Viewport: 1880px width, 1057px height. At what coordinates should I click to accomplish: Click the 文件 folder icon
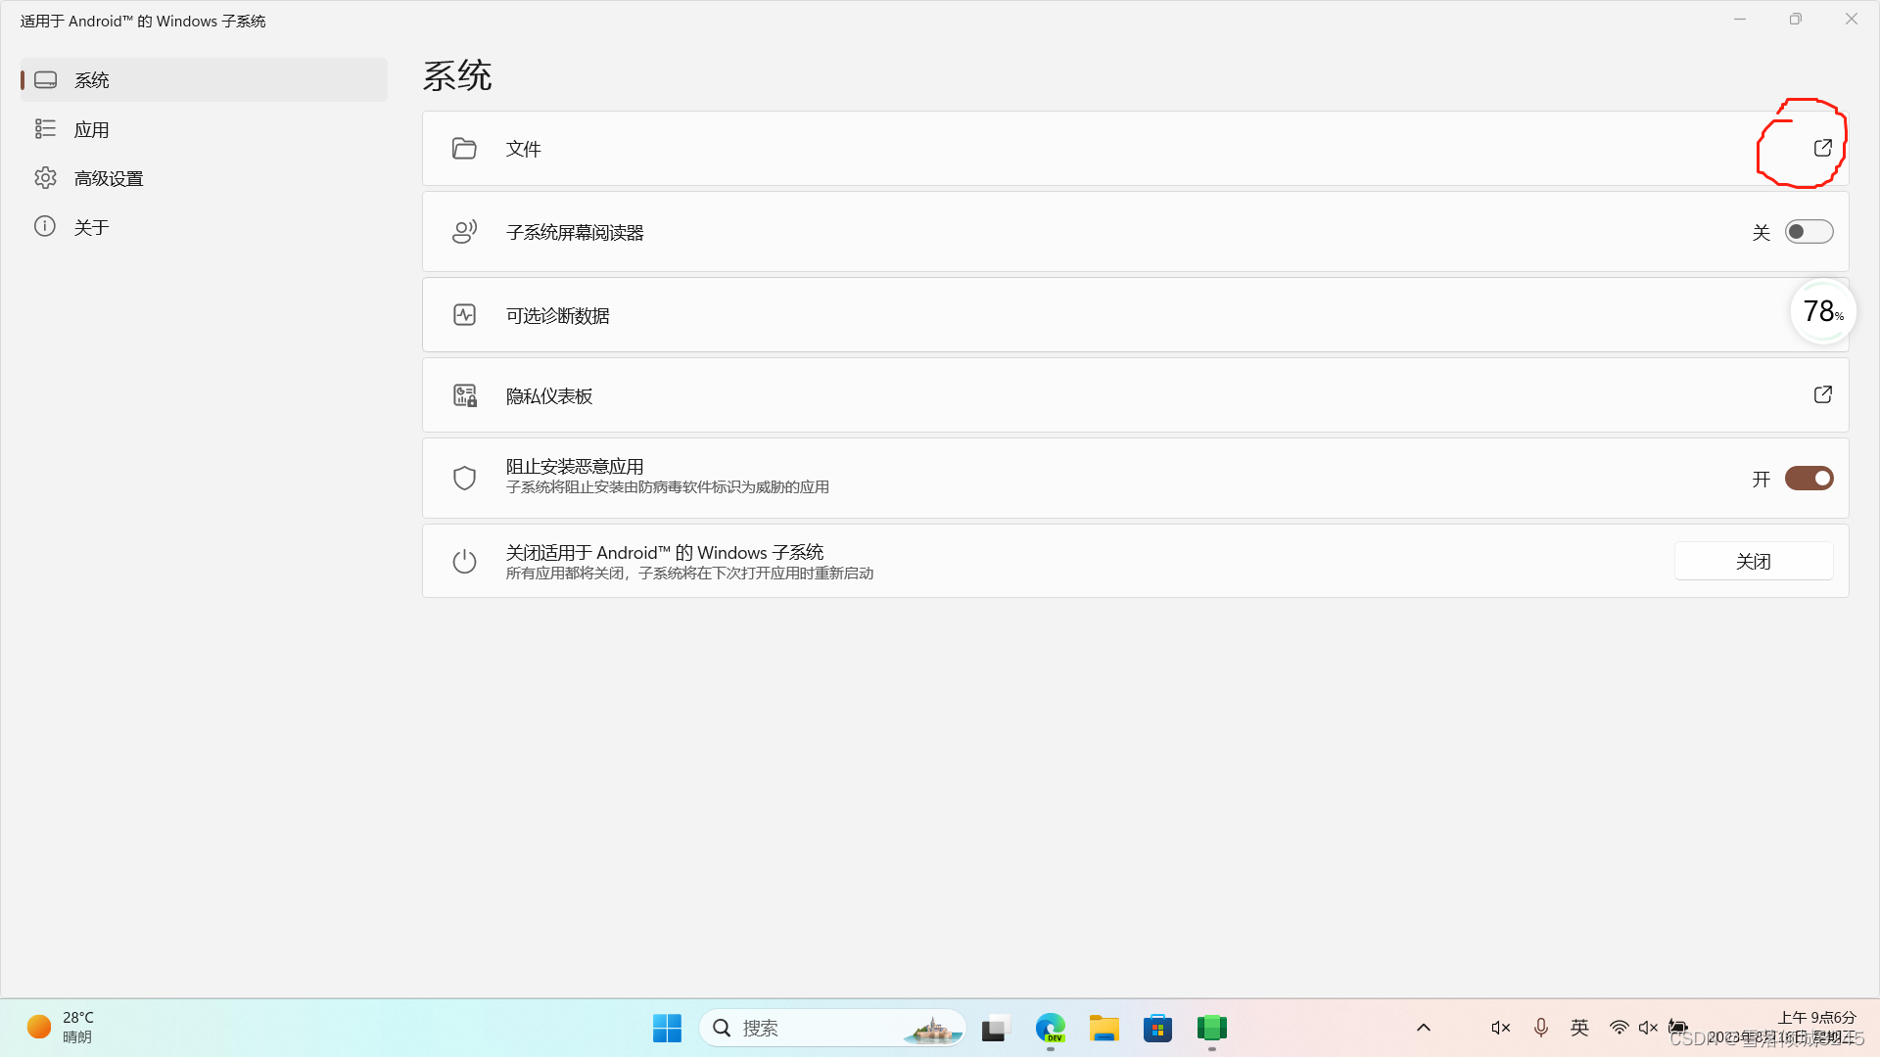tap(464, 149)
